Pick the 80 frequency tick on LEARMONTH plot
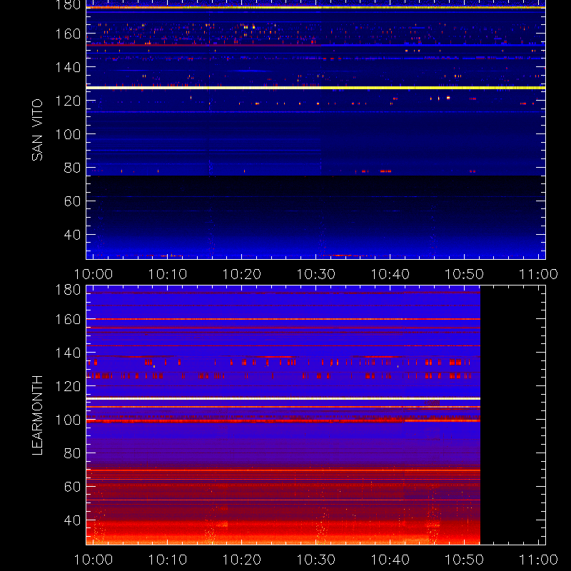Screen dimensions: 571x571 pyautogui.click(x=72, y=453)
